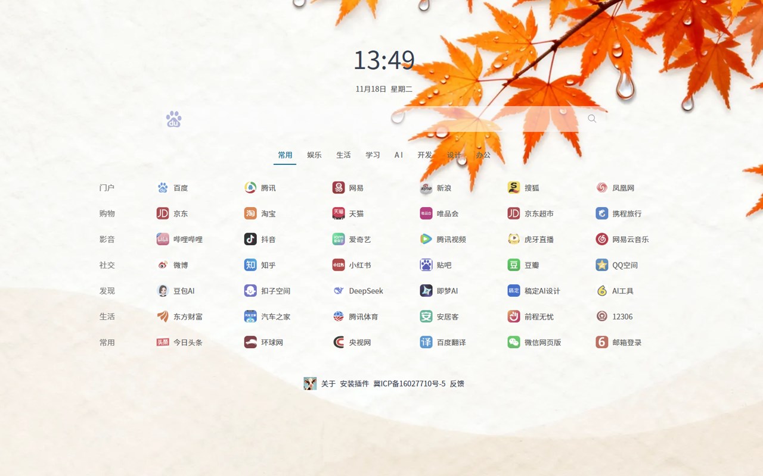
Task: Open the 淘宝 icon
Action: 250,213
